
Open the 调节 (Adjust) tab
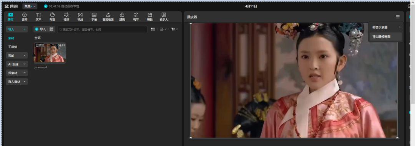[x=136, y=16]
